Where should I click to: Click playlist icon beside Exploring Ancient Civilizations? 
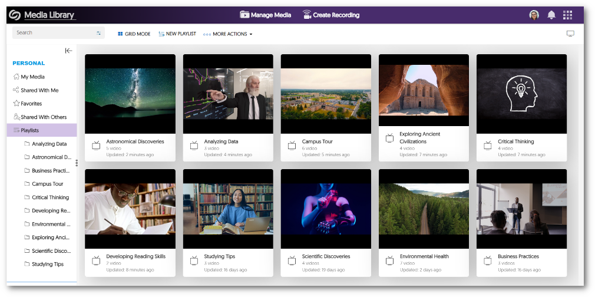pos(390,138)
